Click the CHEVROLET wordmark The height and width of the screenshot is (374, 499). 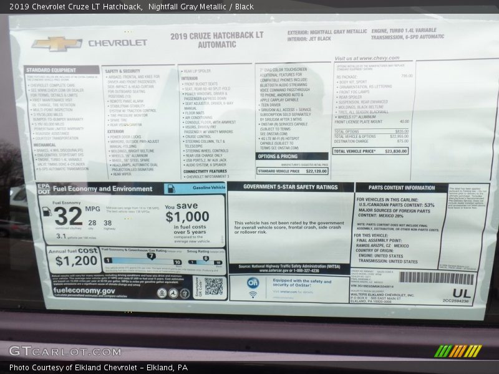(x=117, y=43)
